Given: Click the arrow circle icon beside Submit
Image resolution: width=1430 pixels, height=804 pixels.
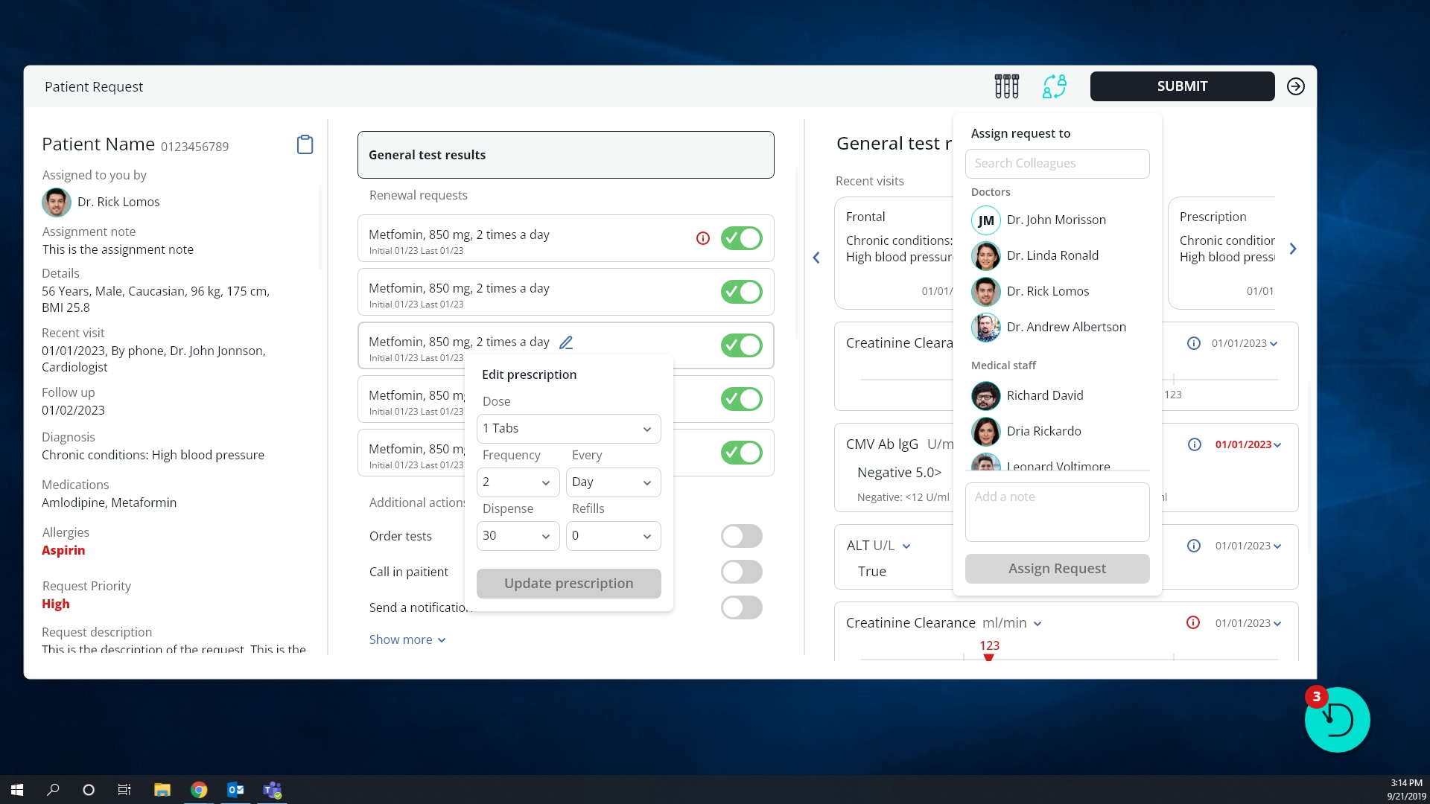Looking at the screenshot, I should [x=1296, y=86].
